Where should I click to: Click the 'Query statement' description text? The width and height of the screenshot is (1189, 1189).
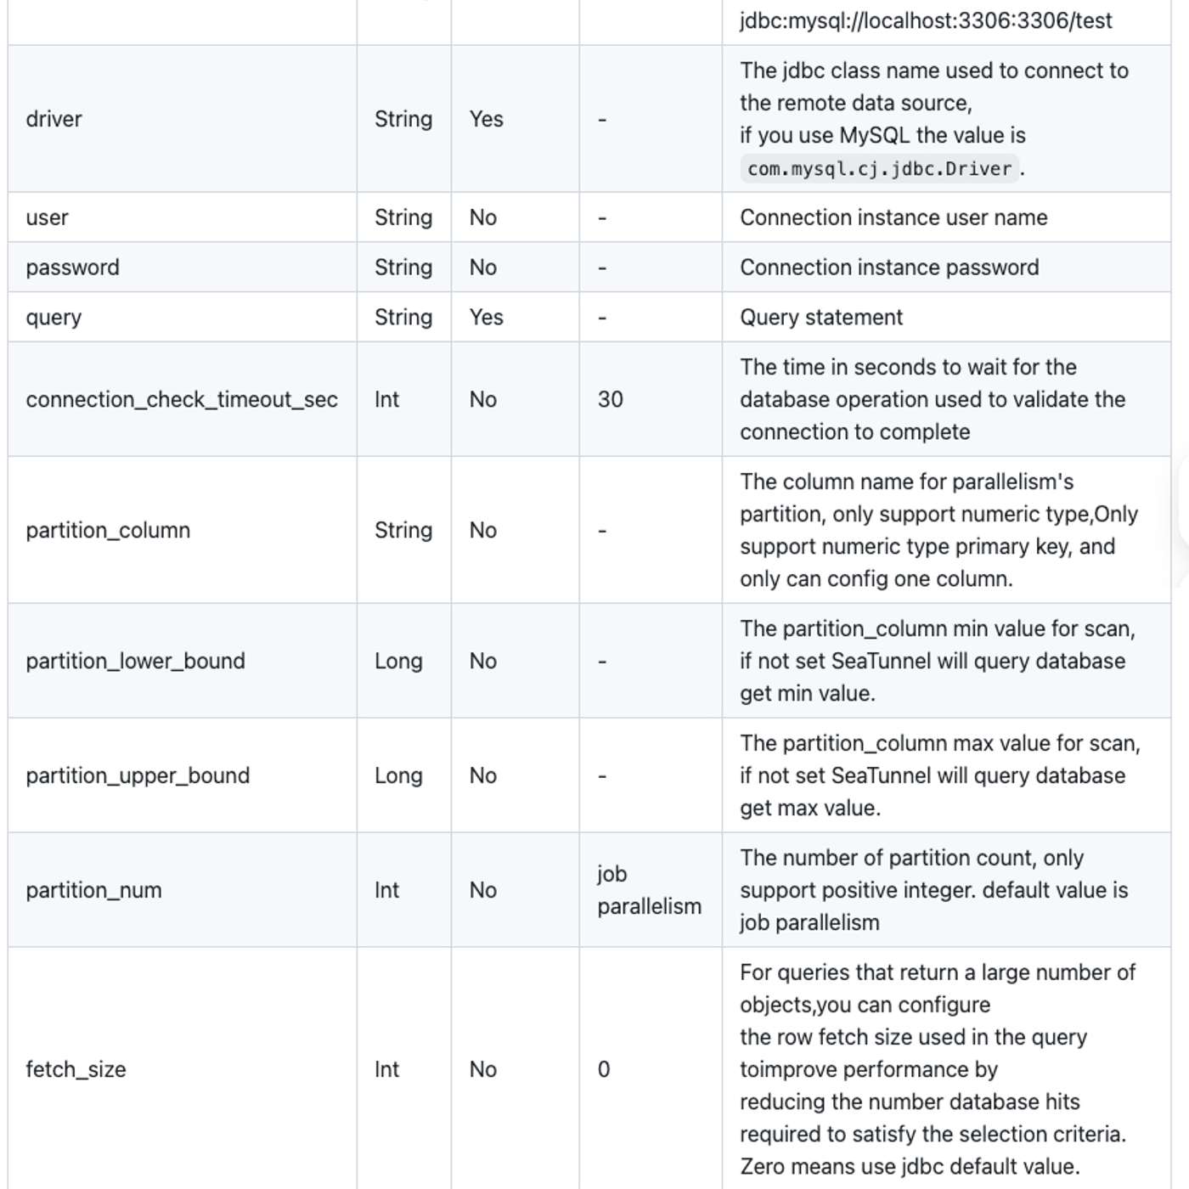pos(821,318)
